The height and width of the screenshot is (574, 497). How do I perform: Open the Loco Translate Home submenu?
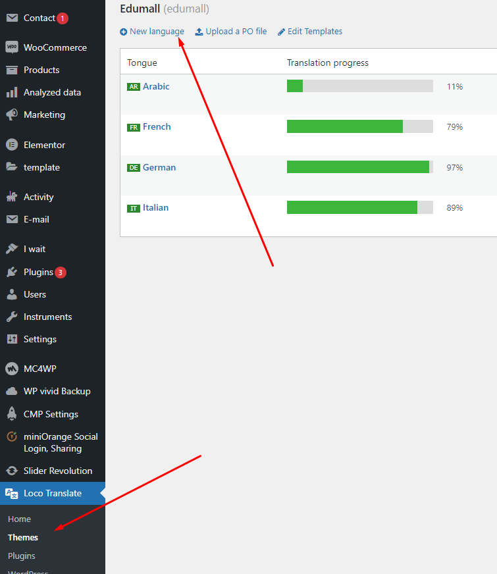click(x=19, y=519)
